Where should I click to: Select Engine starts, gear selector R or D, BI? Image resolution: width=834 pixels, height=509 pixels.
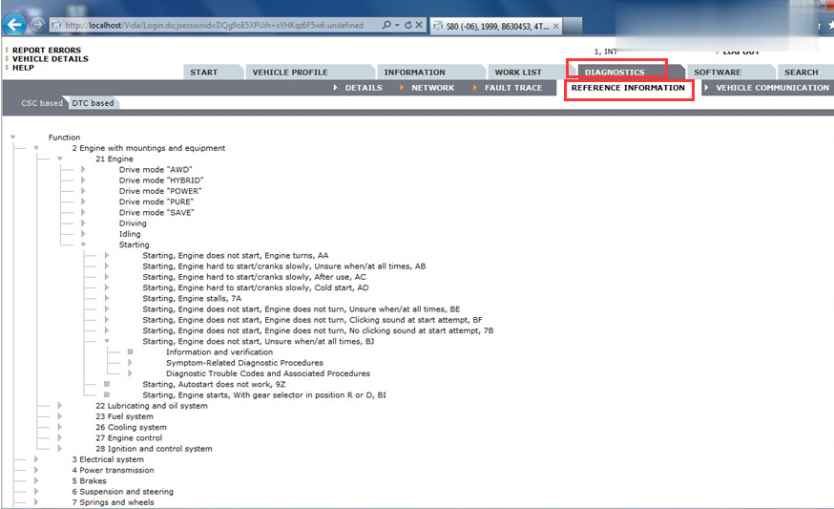264,395
